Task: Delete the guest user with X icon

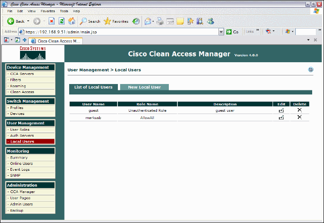Action: tap(299, 110)
